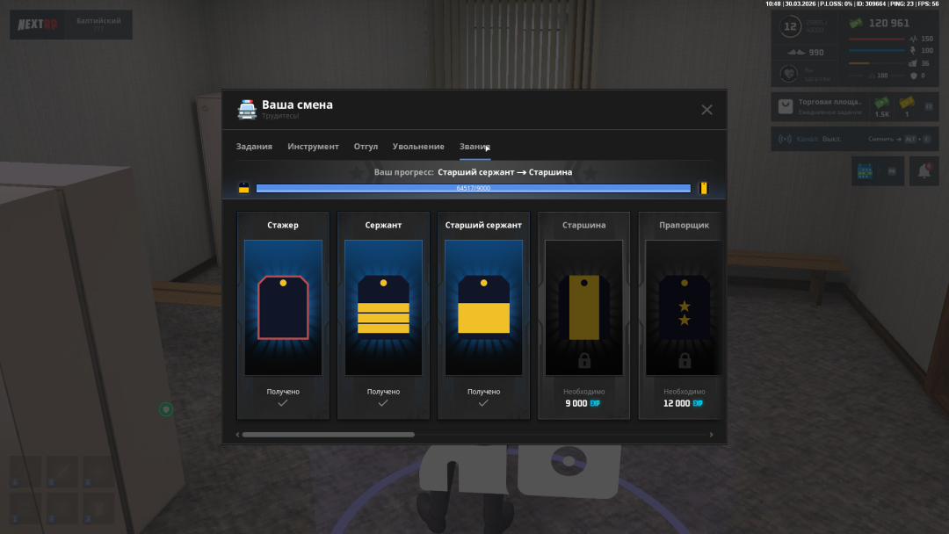Close the Ваша смена dialog
Image resolution: width=949 pixels, height=534 pixels.
(706, 110)
